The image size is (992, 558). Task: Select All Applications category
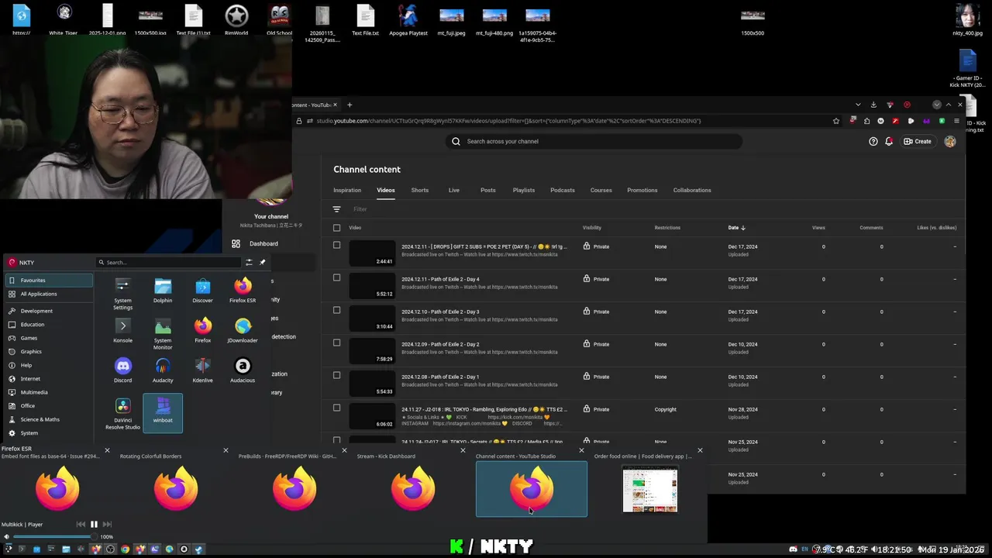pyautogui.click(x=49, y=294)
